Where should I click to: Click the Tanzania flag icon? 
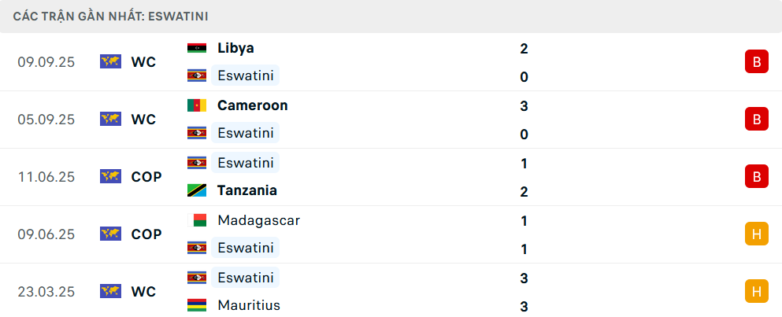[196, 190]
